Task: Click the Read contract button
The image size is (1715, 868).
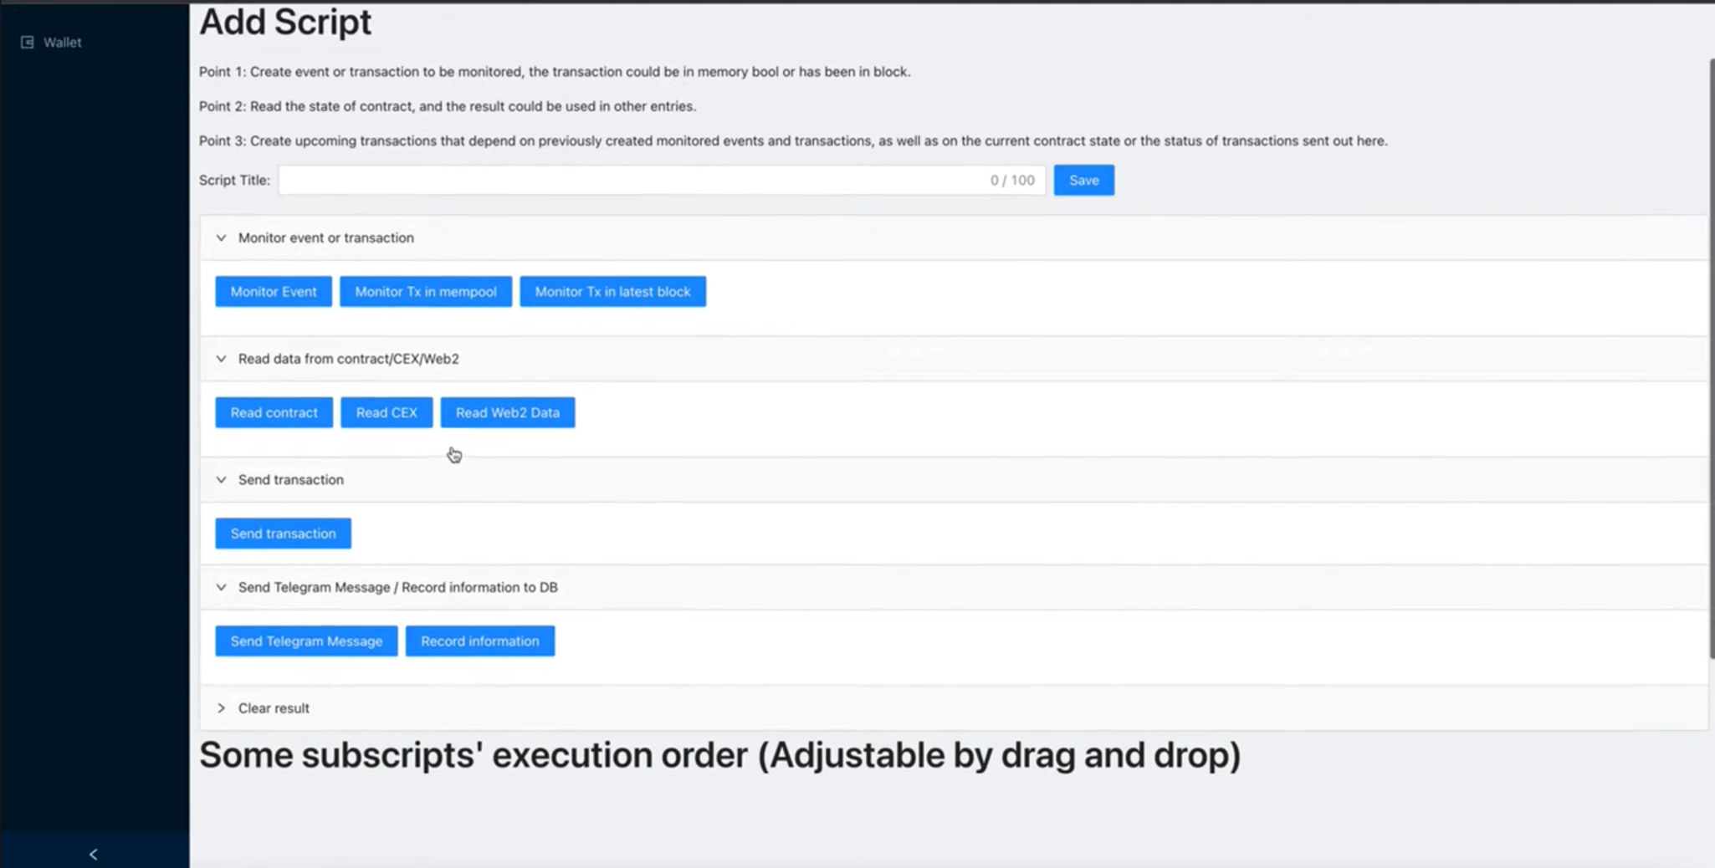Action: click(274, 412)
